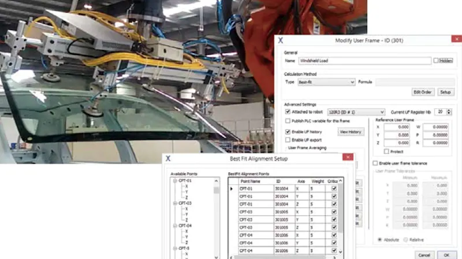Open the robot selection dropdown 120R3
This screenshot has width=462, height=259.
[356, 112]
